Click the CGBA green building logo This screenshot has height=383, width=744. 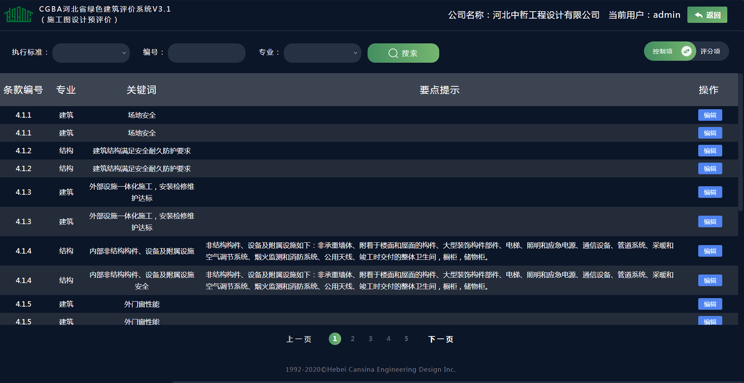coord(18,15)
